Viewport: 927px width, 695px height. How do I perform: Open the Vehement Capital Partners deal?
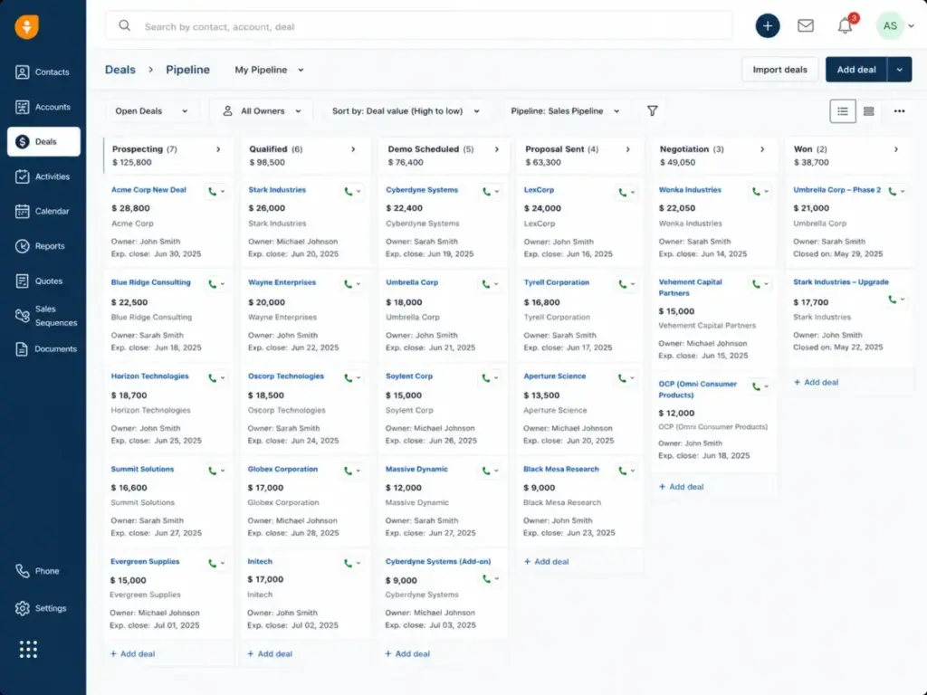click(690, 287)
